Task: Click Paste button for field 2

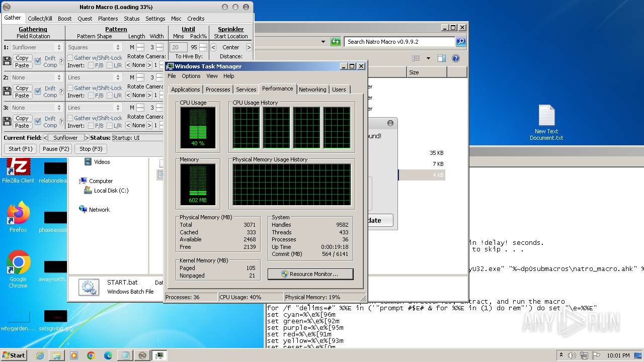Action: 22,96
